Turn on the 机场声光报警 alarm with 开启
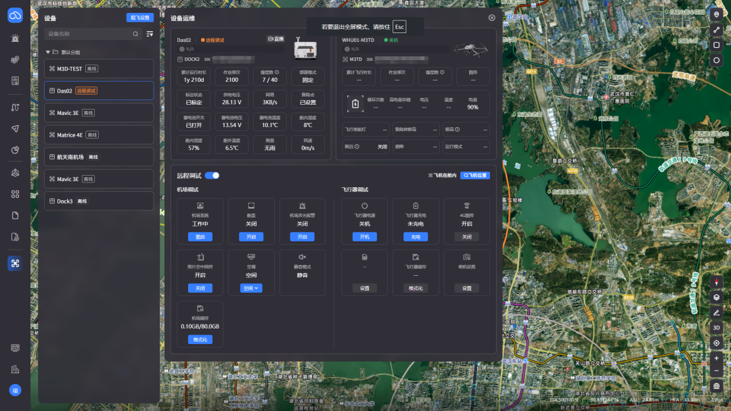This screenshot has width=731, height=411. (x=302, y=237)
